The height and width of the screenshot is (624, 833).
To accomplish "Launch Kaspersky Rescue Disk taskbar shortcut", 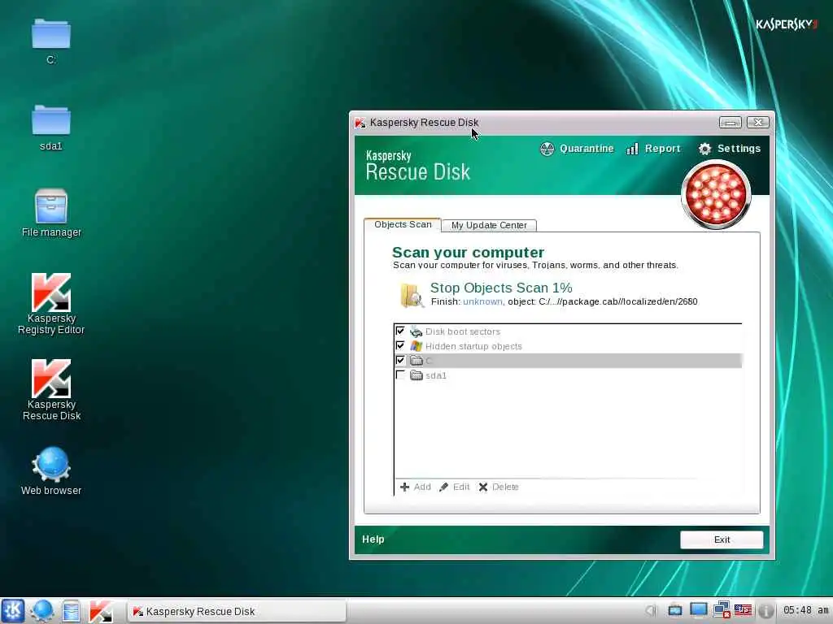I will pos(101,611).
